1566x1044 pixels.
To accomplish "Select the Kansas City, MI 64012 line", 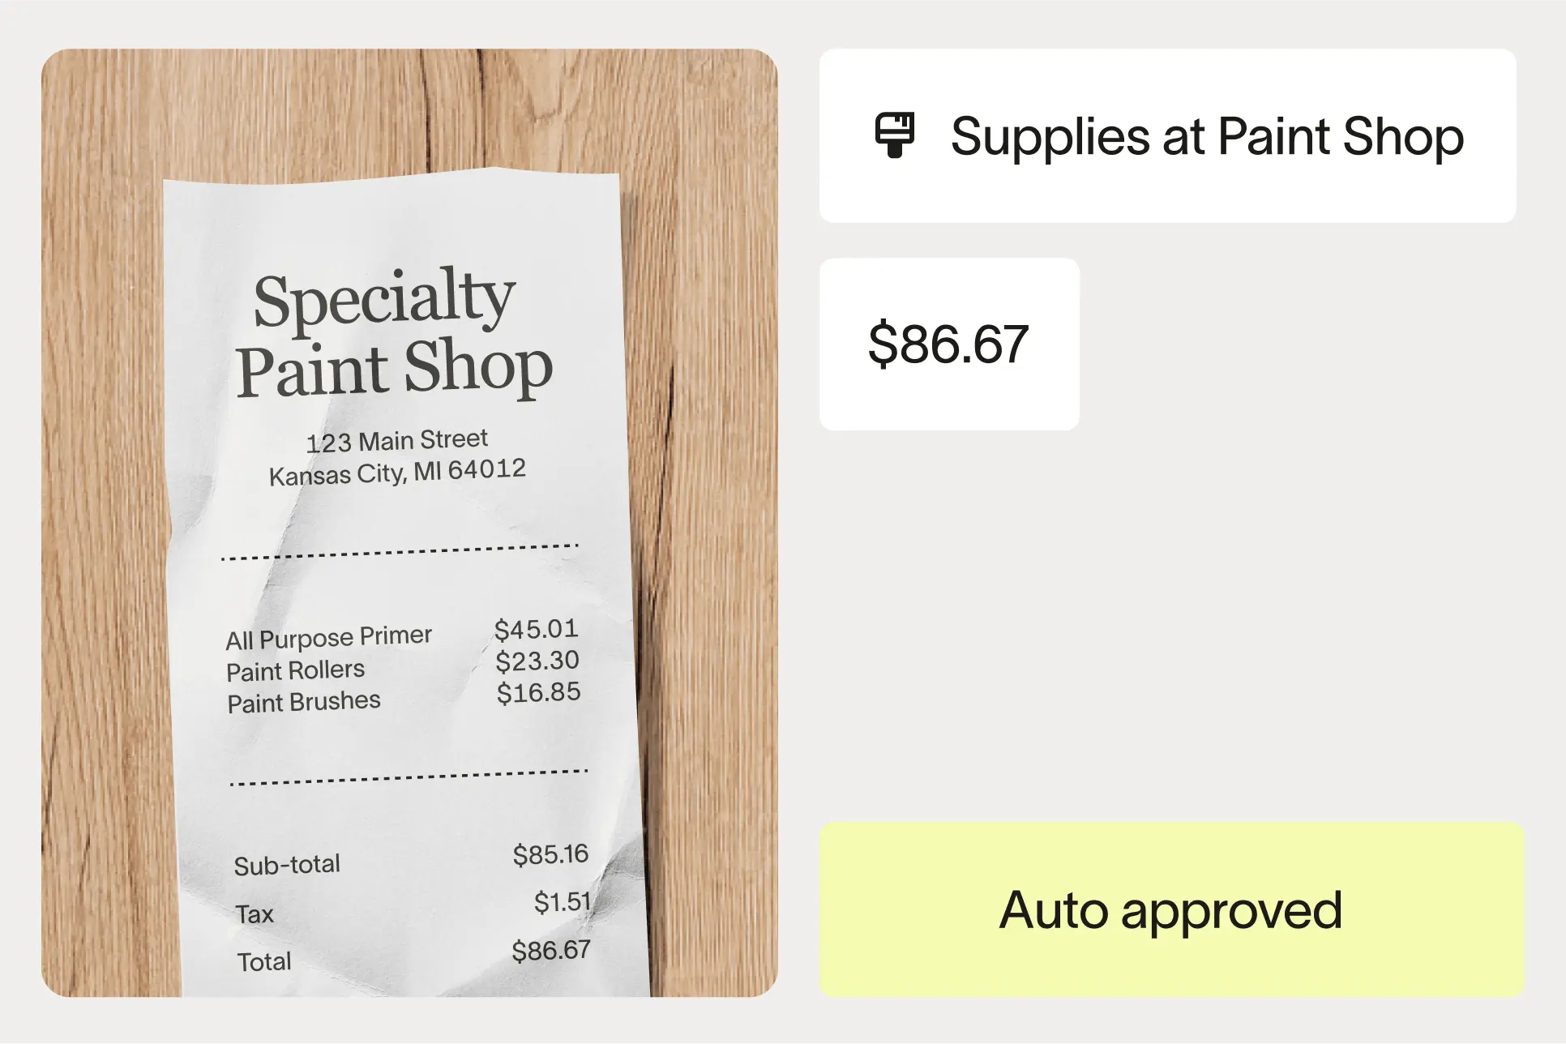I will (397, 472).
